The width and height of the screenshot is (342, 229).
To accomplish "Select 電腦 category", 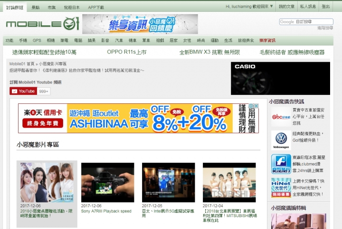I will pos(78,40).
